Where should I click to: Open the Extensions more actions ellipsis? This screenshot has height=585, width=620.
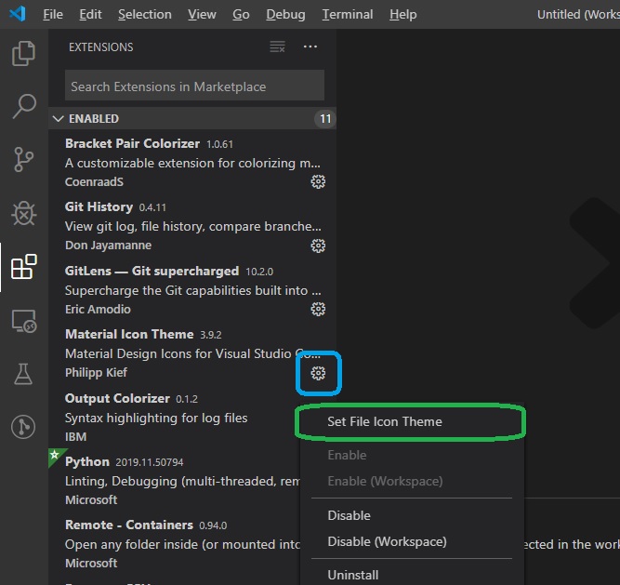(x=310, y=47)
